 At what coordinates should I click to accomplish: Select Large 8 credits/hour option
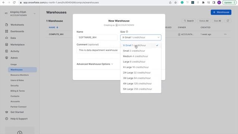(x=141, y=62)
